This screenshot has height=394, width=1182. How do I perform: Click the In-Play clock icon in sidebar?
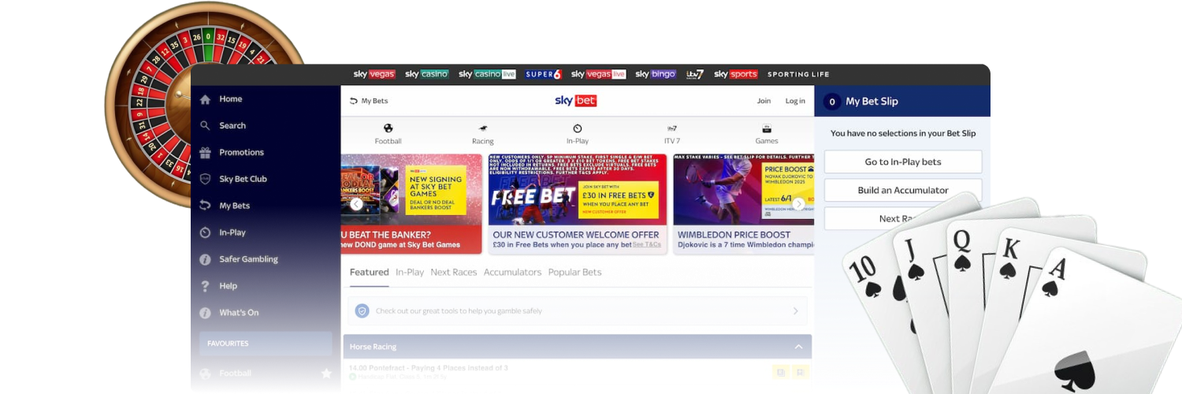(206, 232)
